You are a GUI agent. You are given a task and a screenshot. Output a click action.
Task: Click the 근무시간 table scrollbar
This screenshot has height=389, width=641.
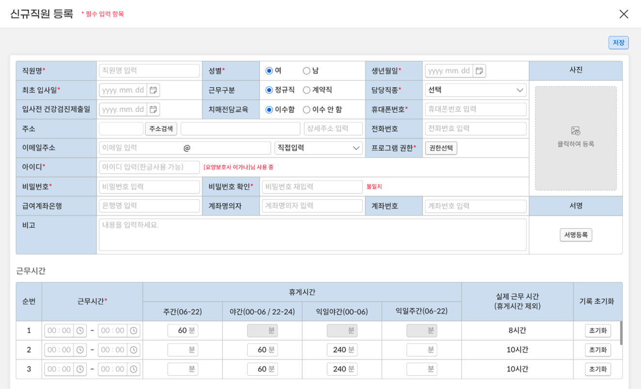click(621, 333)
